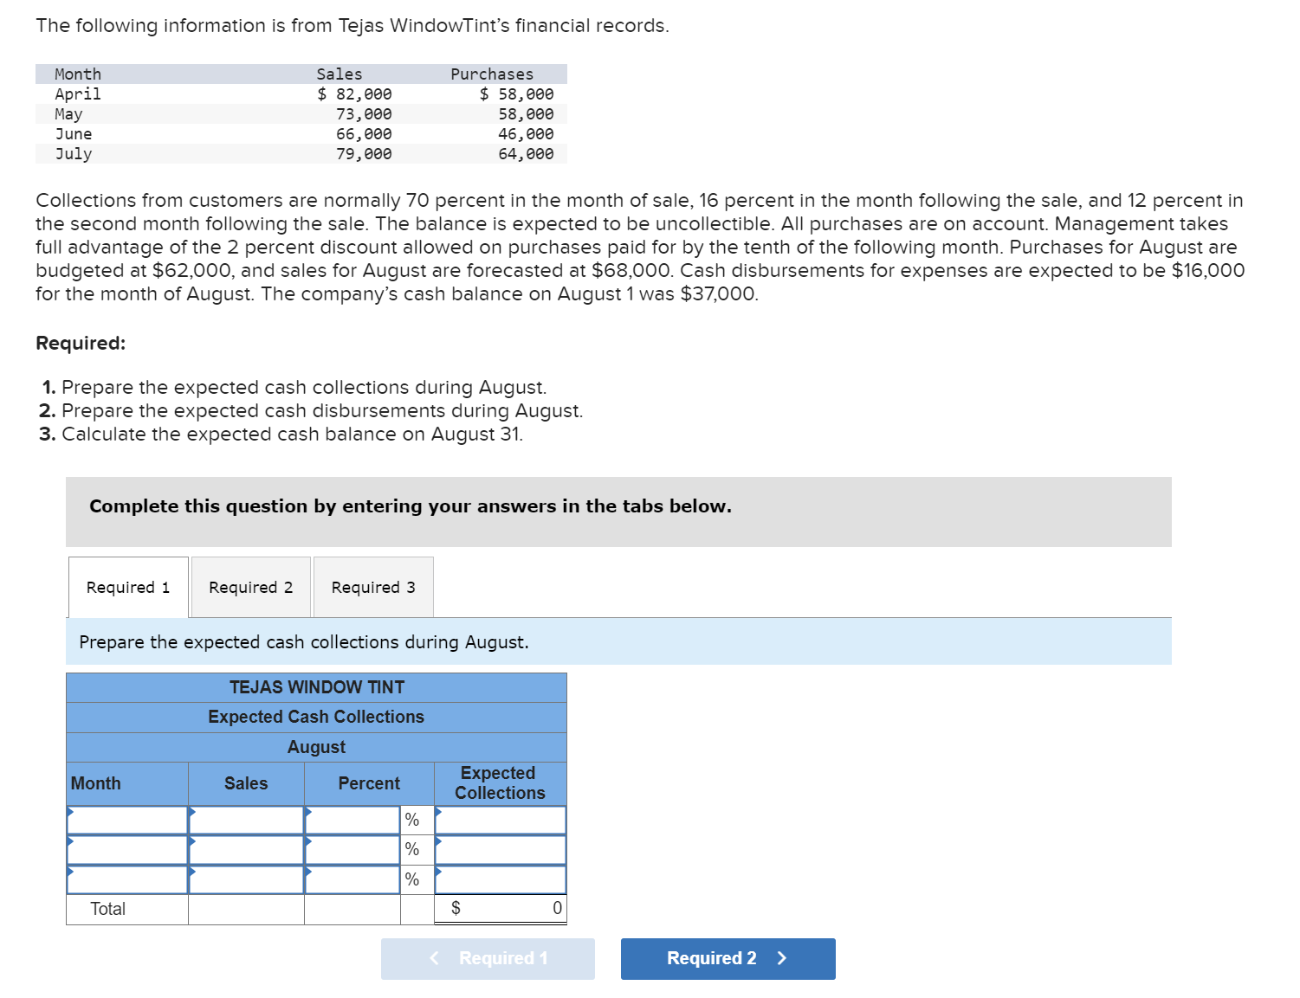Click the Month header in records table
The width and height of the screenshot is (1300, 998).
click(x=78, y=74)
